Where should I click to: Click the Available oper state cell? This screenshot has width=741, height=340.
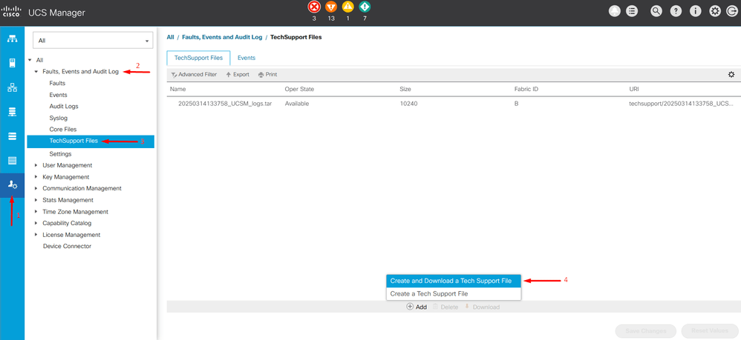tap(297, 103)
